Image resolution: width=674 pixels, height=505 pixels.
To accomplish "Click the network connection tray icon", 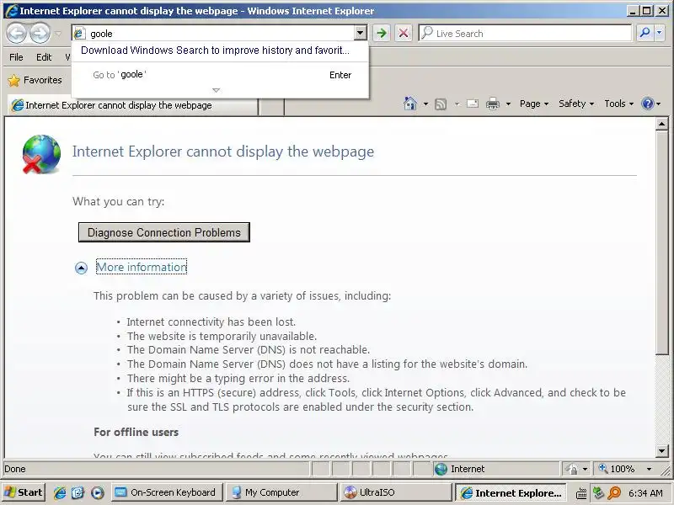I will point(598,492).
